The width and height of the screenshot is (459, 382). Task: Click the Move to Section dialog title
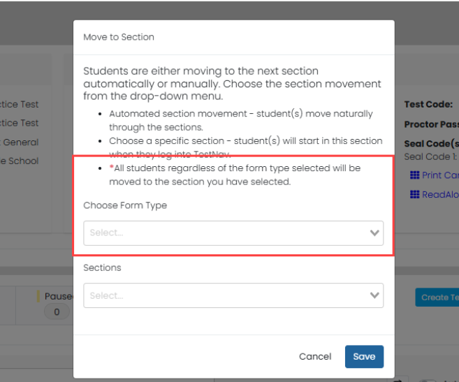pos(119,37)
